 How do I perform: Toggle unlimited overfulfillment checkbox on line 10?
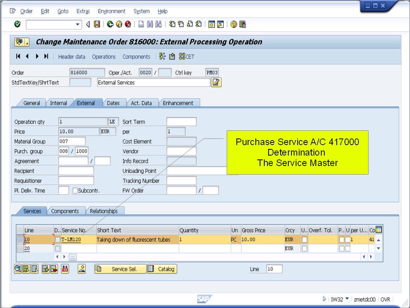click(304, 239)
